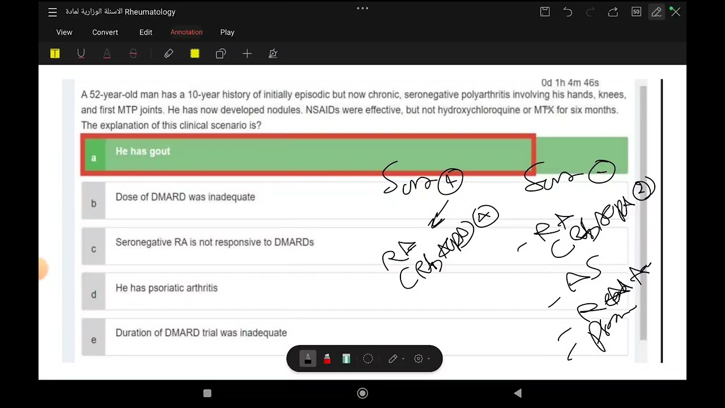Viewport: 725px width, 408px height.
Task: Select the strikethrough annotation tool
Action: point(133,53)
